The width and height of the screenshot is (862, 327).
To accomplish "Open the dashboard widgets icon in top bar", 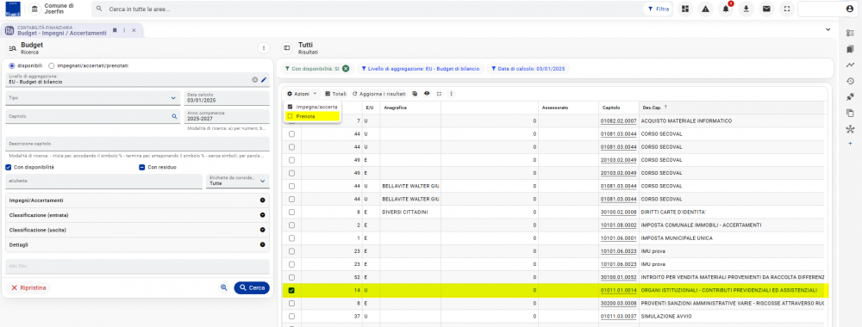I will pos(684,9).
